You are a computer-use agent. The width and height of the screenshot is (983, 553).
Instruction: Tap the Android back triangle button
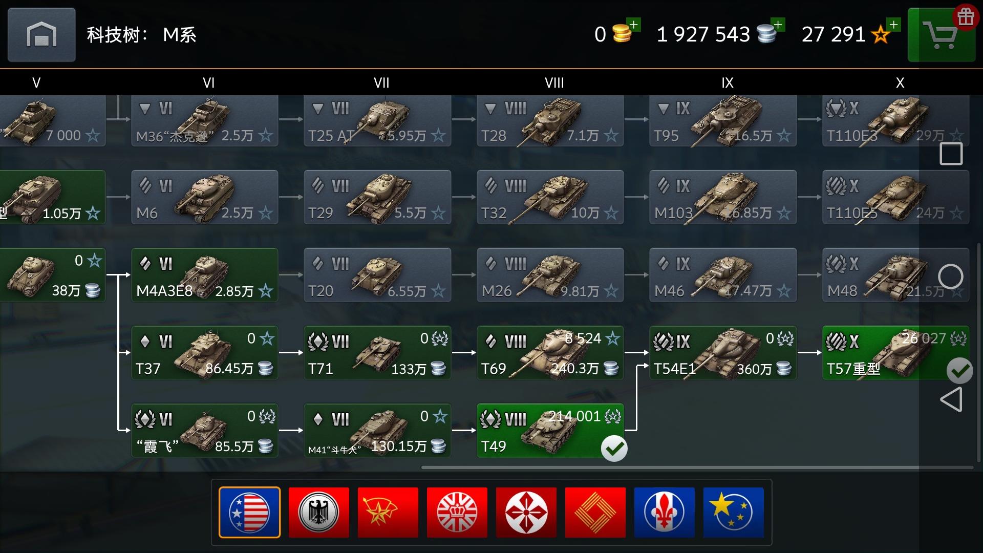tap(951, 399)
